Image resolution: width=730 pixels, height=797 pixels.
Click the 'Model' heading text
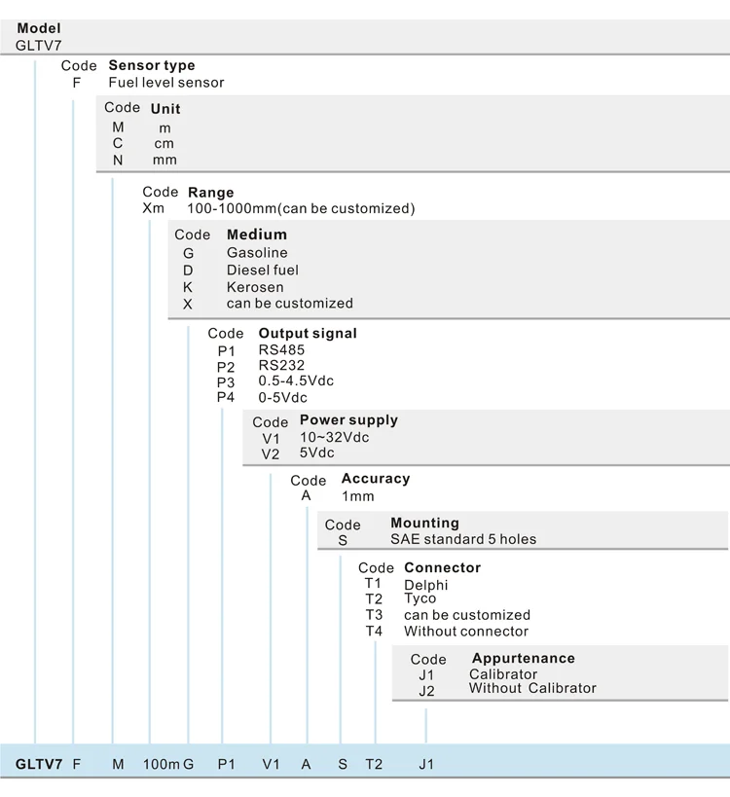click(x=39, y=28)
